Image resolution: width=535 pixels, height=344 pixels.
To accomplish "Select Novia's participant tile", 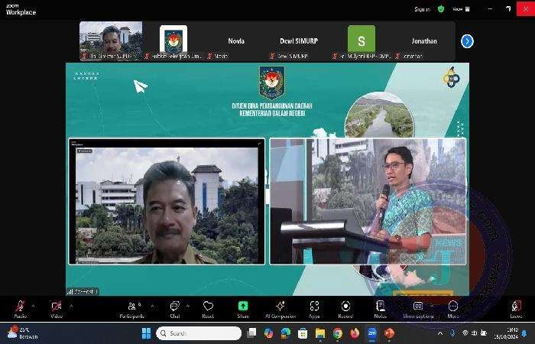I will click(236, 41).
